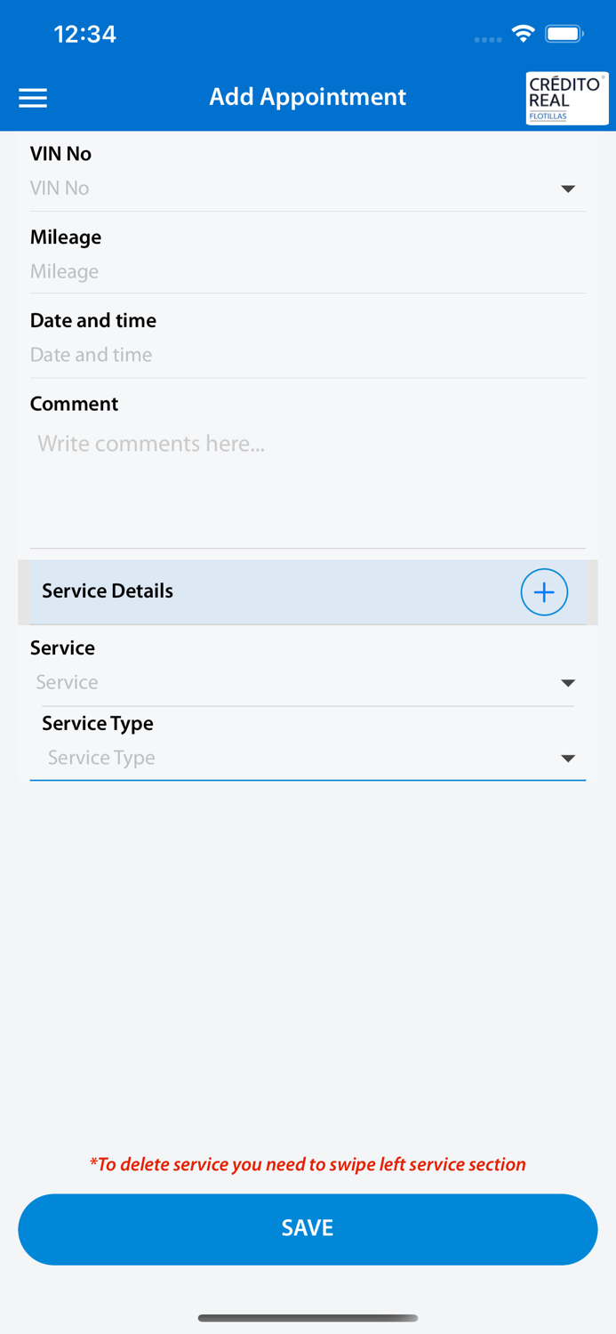Viewport: 616px width, 1334px height.
Task: Tap the Add Appointment title
Action: coord(308,97)
